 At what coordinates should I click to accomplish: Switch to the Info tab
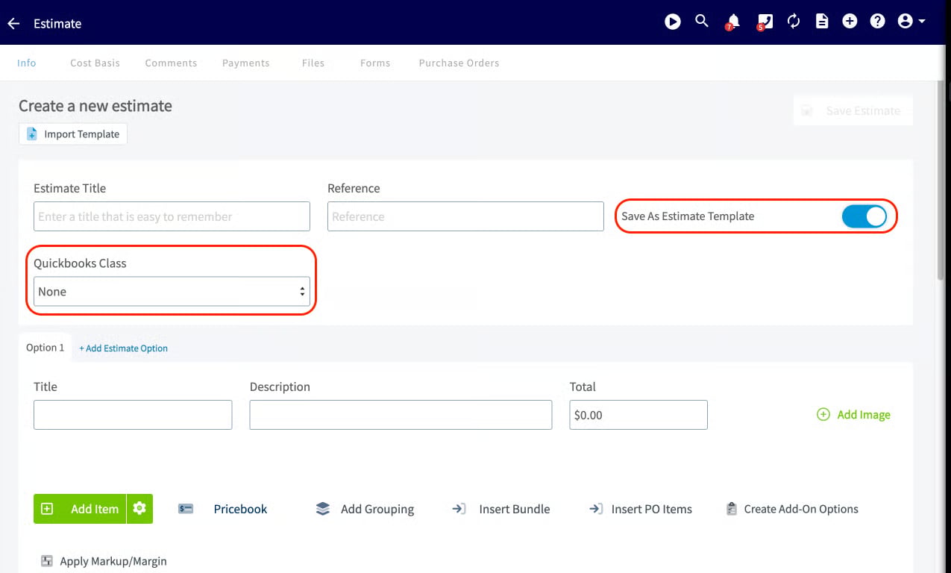pyautogui.click(x=27, y=63)
